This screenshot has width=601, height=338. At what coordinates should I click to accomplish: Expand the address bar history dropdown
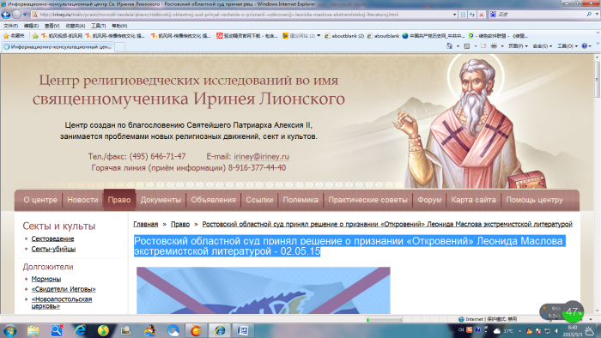click(454, 15)
